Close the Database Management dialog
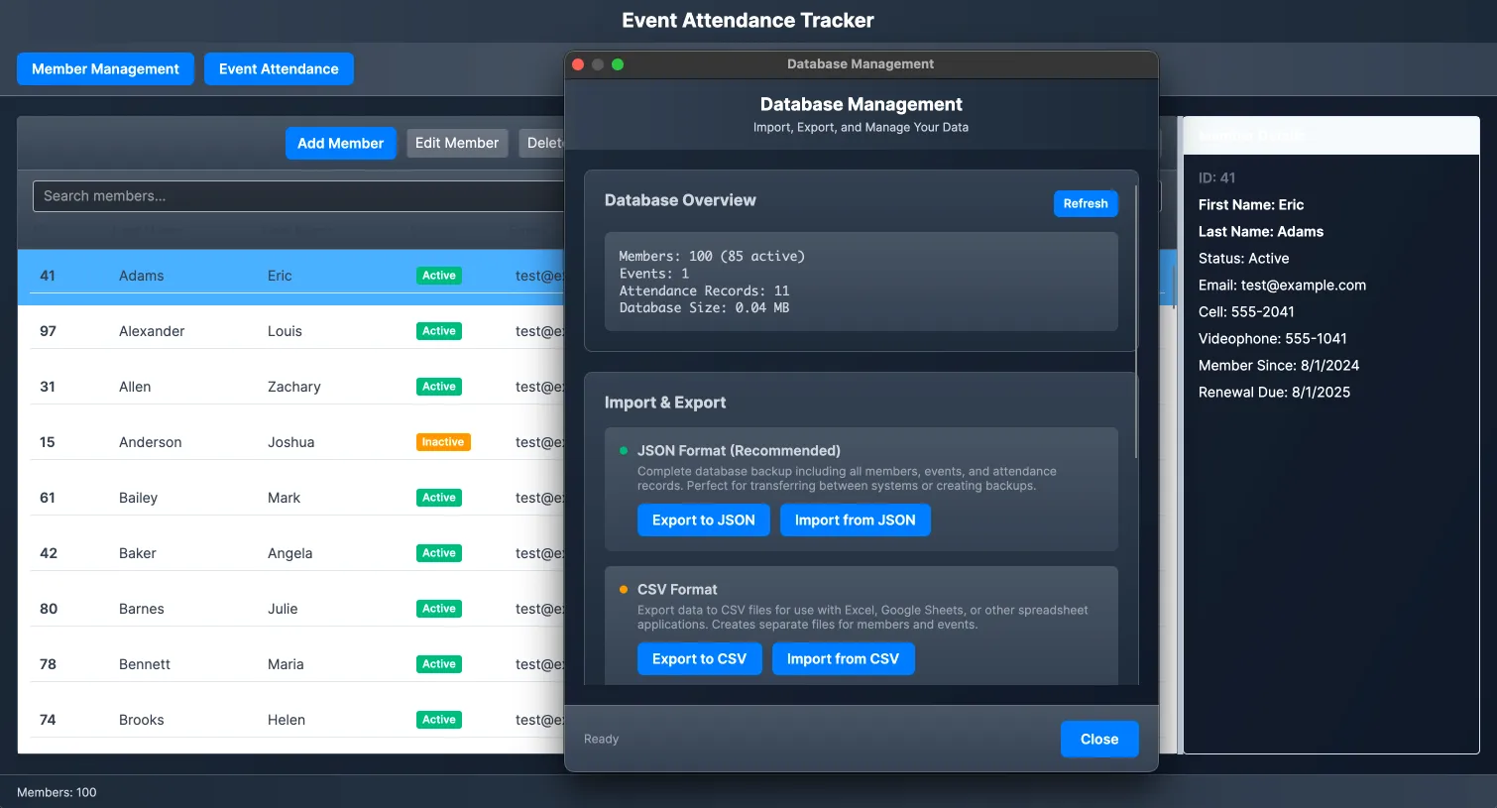 click(x=1098, y=740)
